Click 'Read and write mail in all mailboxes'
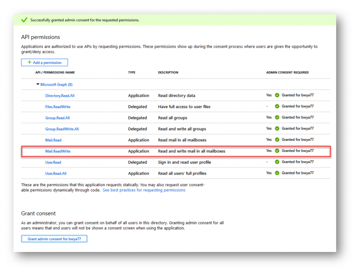The height and width of the screenshot is (270, 356). (x=191, y=151)
